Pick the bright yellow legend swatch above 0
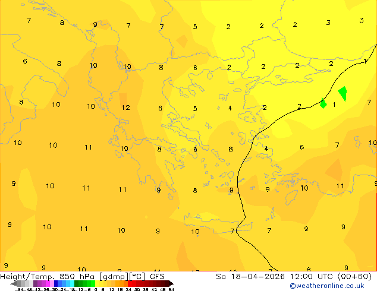 pos(97,283)
